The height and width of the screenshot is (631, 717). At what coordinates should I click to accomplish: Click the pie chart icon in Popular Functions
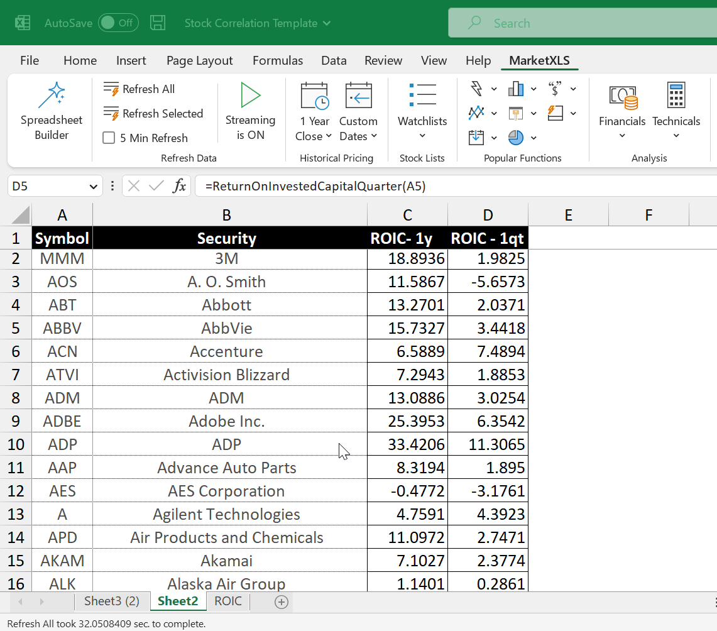click(516, 137)
